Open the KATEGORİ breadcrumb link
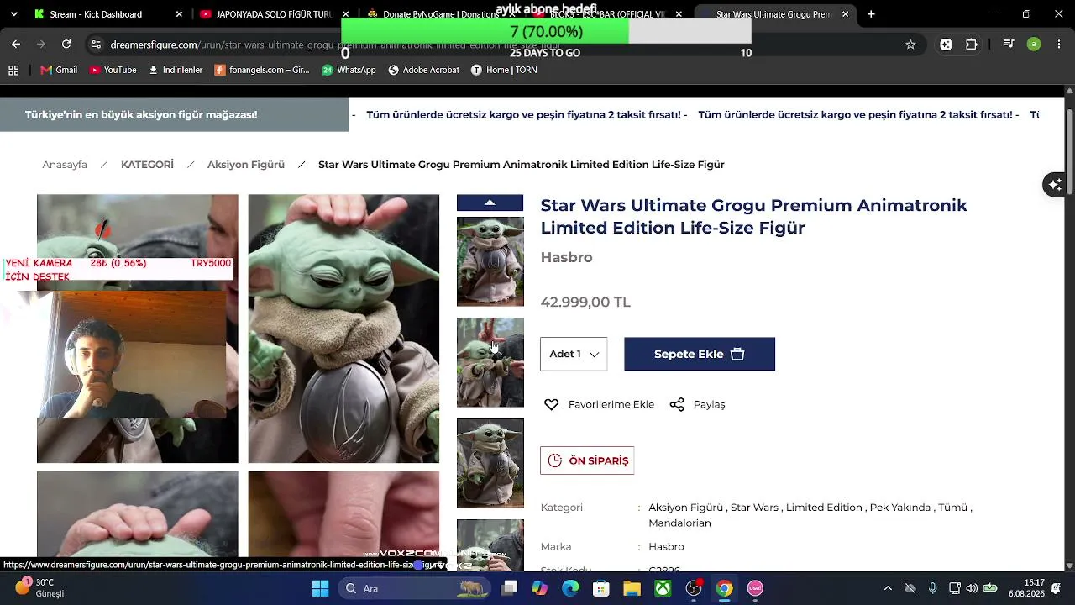 [147, 165]
